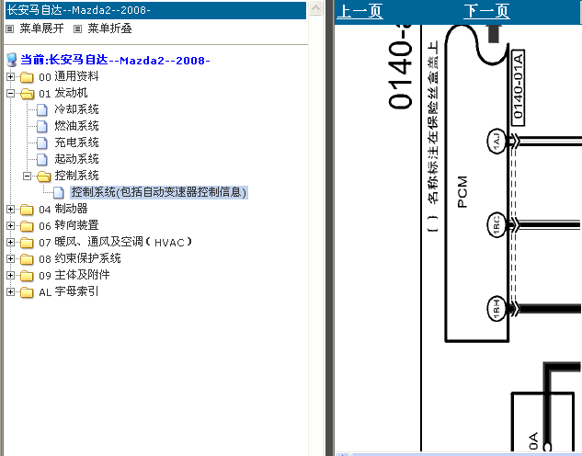
Task: Click the 燃油系统 document icon
Action: click(42, 127)
